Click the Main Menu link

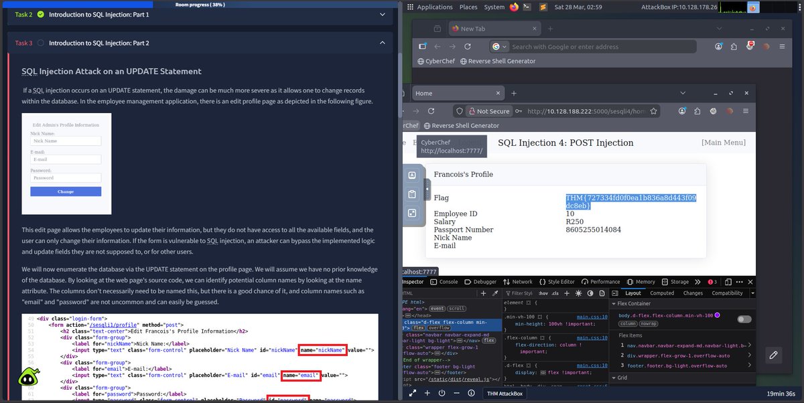[x=723, y=143]
